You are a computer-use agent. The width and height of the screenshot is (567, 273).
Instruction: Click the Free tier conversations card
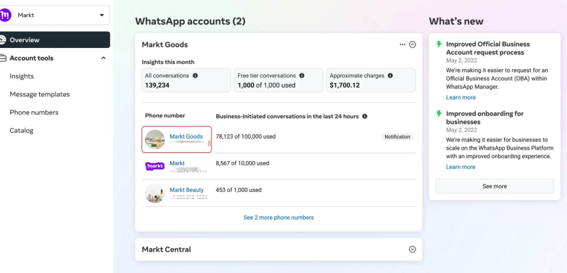(278, 80)
